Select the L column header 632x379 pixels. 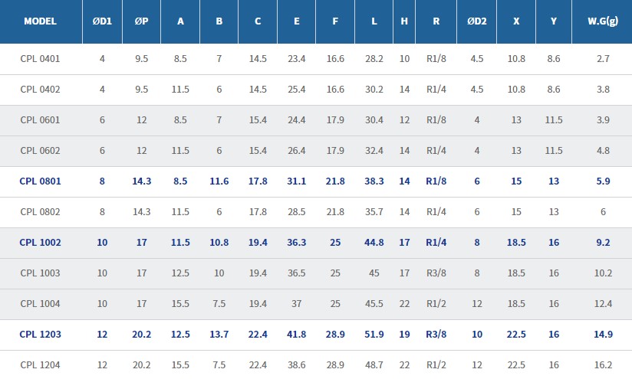[x=374, y=21]
